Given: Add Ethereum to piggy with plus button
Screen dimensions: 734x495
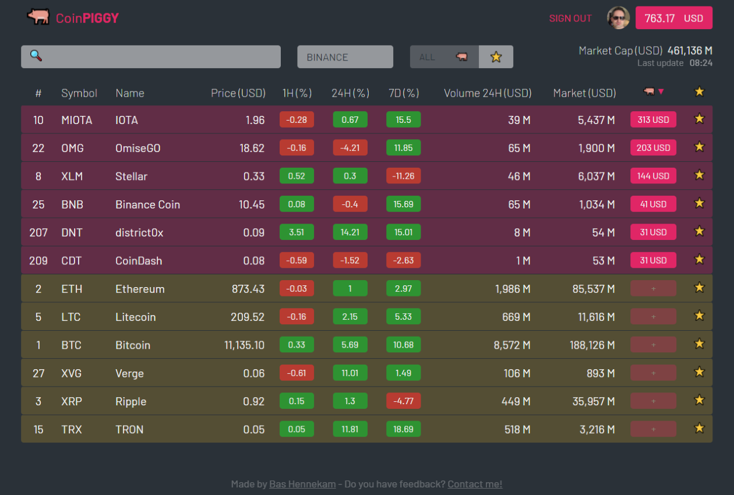Looking at the screenshot, I should tap(653, 288).
